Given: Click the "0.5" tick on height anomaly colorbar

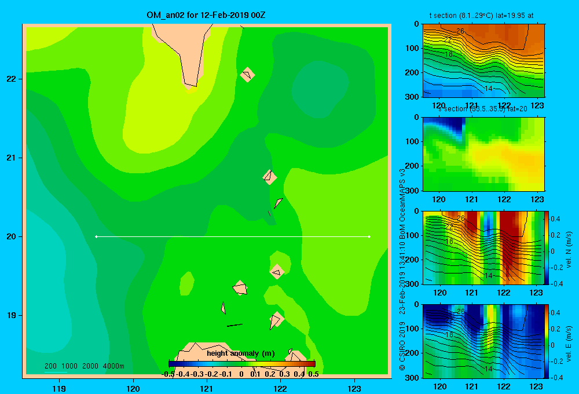Looking at the screenshot, I should pyautogui.click(x=313, y=374).
